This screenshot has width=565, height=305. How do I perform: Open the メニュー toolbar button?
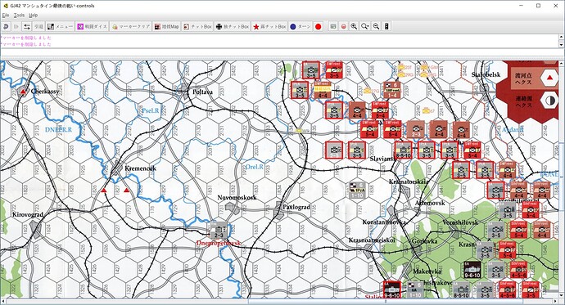60,27
